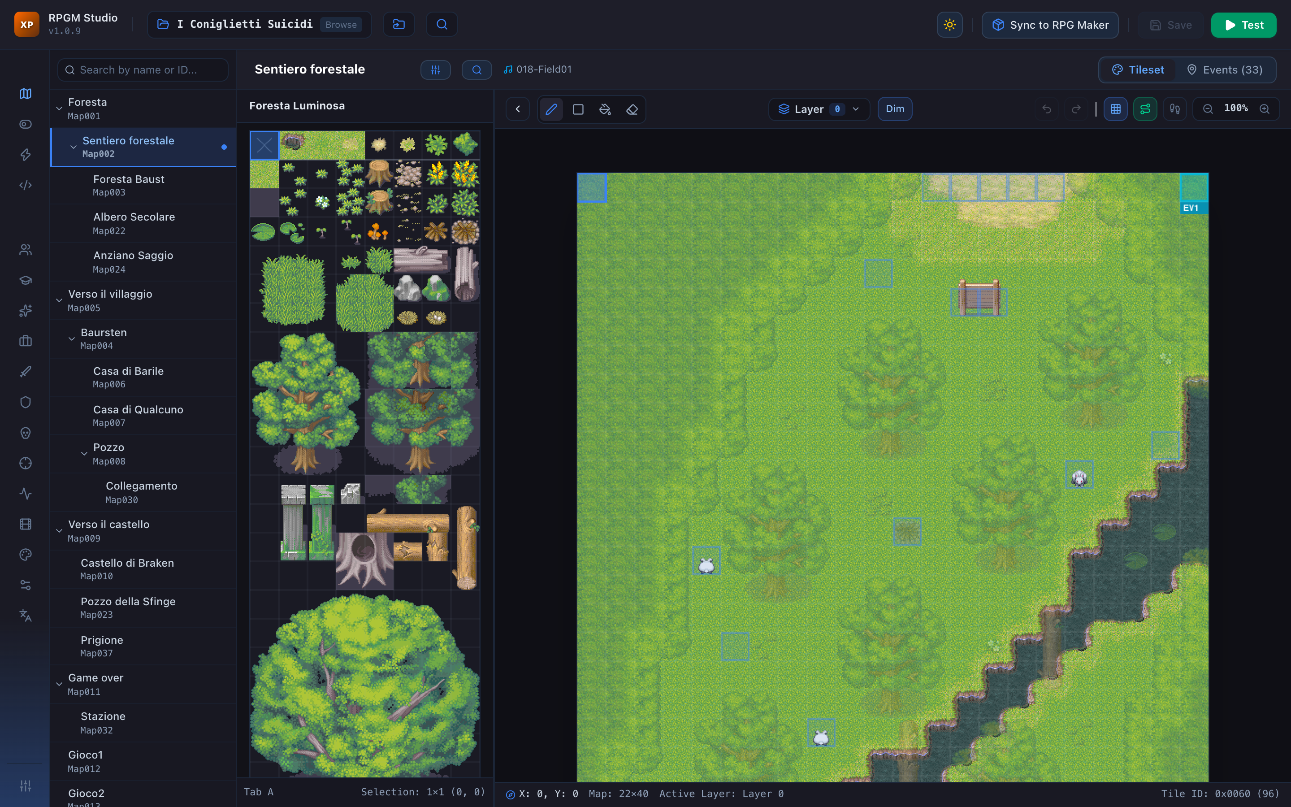
Task: Select the Flood fill bucket tool
Action: (x=605, y=109)
